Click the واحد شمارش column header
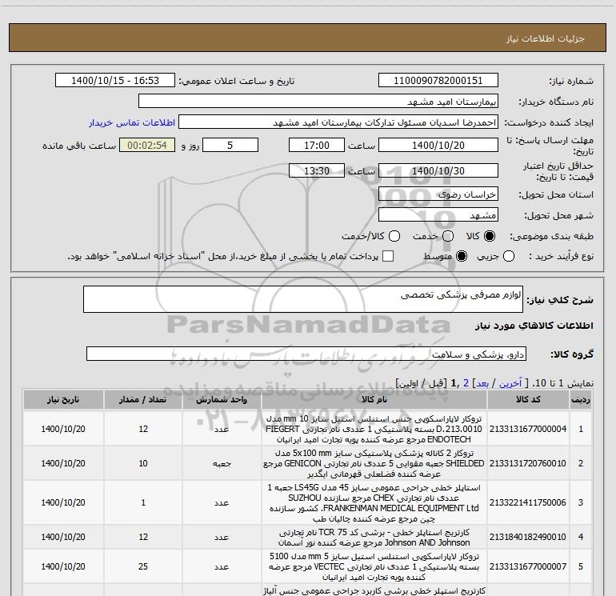The width and height of the screenshot is (616, 596). [222, 399]
